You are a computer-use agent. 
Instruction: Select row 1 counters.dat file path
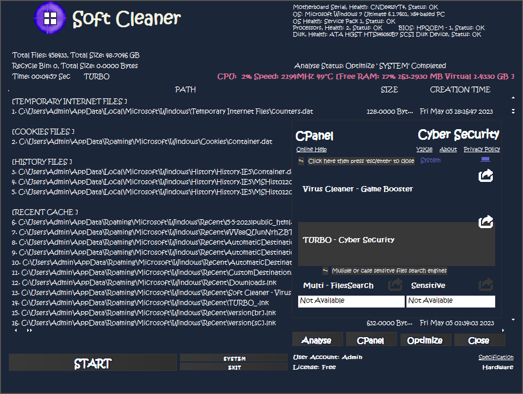click(162, 111)
